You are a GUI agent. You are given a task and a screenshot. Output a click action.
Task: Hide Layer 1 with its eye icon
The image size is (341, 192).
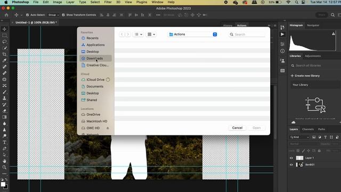[291, 158]
